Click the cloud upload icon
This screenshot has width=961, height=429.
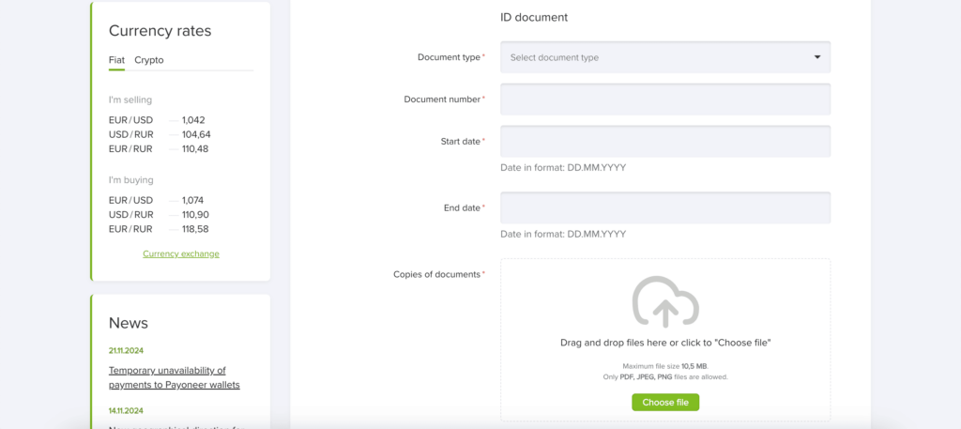click(x=665, y=301)
